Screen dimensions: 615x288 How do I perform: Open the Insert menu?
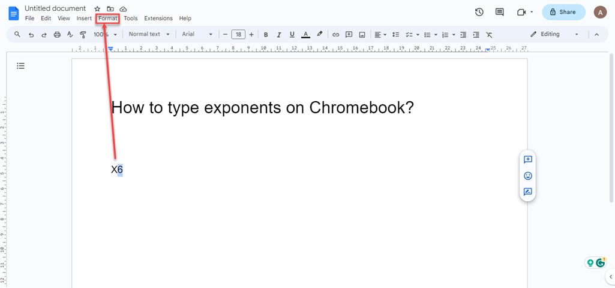[84, 19]
